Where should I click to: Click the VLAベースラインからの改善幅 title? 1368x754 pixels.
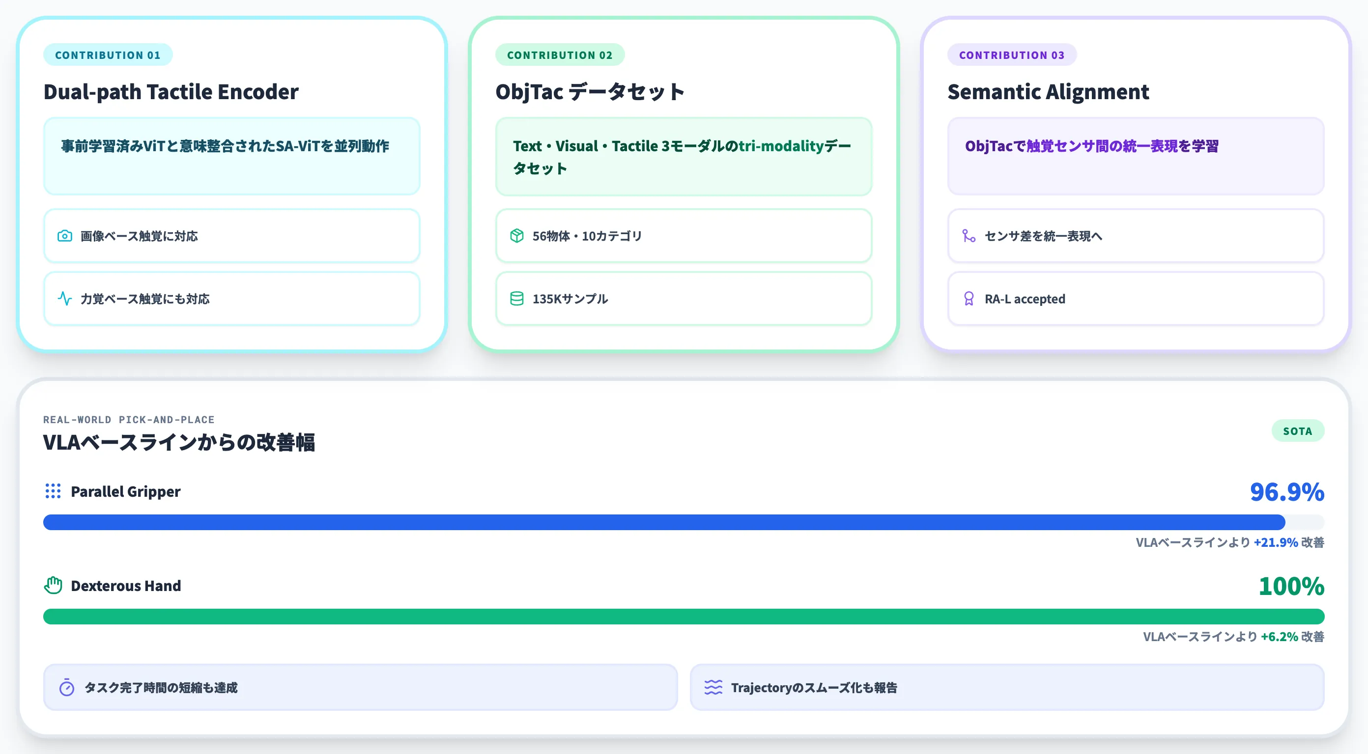coord(179,442)
